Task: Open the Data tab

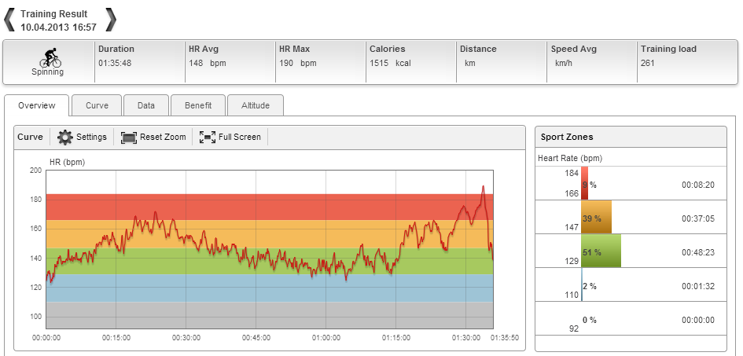Action: click(145, 105)
